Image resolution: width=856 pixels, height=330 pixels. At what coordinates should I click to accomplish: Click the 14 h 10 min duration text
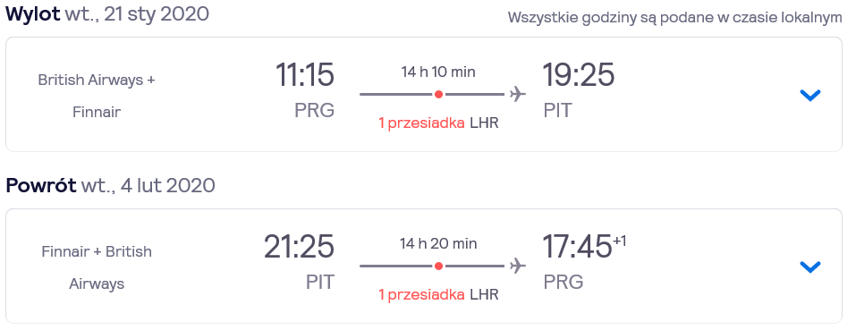point(438,72)
